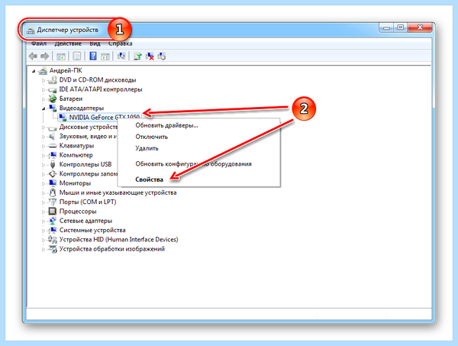Minimize the Диспетчер устройств window
The image size is (458, 346).
point(387,27)
